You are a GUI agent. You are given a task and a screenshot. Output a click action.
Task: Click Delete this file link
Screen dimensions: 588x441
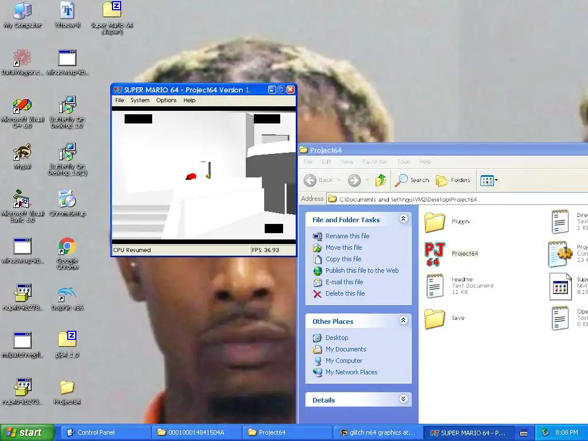345,293
